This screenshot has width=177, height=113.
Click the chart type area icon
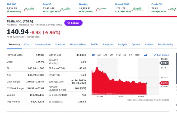coord(145,55)
